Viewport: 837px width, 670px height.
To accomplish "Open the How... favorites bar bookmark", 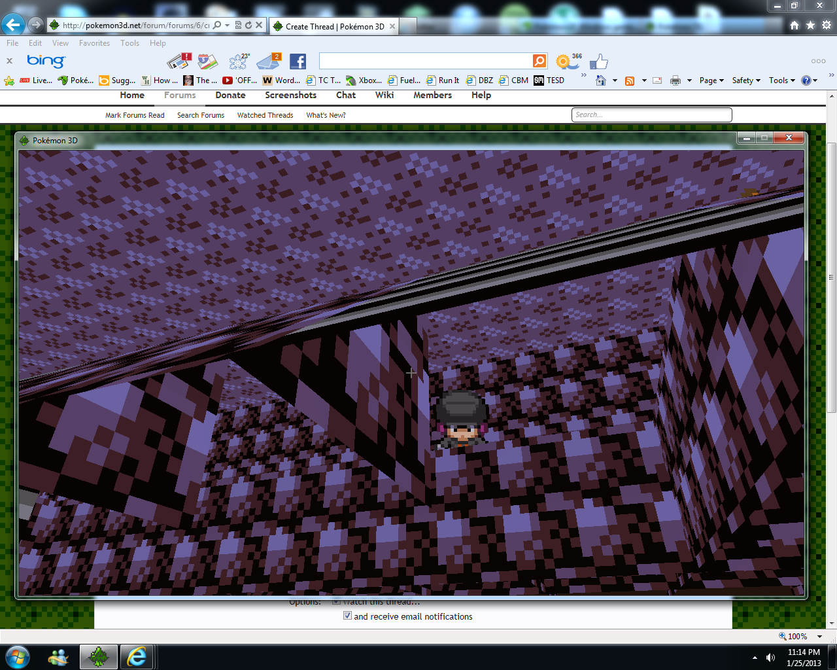I will (160, 80).
